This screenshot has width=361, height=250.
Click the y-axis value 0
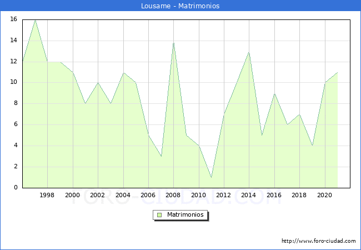point(16,187)
